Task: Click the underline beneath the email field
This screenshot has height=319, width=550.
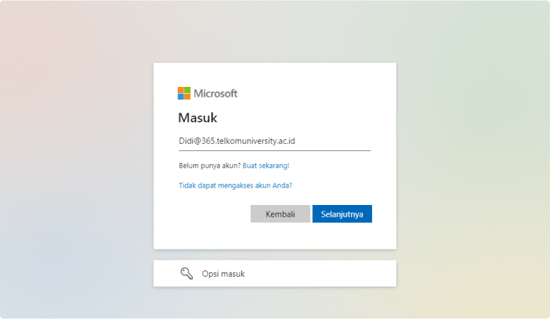Action: (275, 150)
